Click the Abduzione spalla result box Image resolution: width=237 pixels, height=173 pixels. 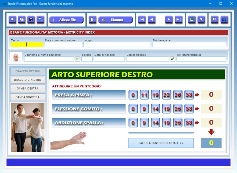211,123
